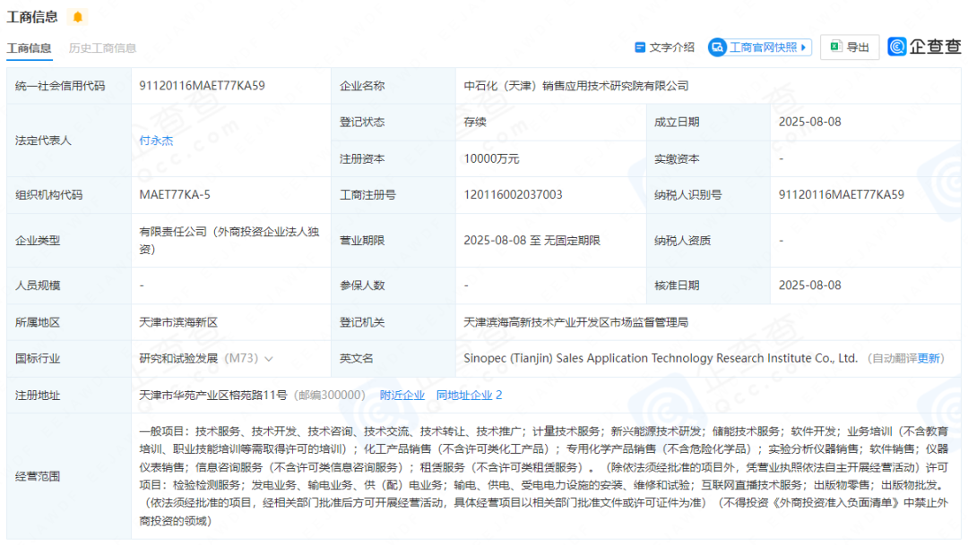Switch to the 历史工商信息 tab
Screen dimensions: 968x545
(102, 48)
